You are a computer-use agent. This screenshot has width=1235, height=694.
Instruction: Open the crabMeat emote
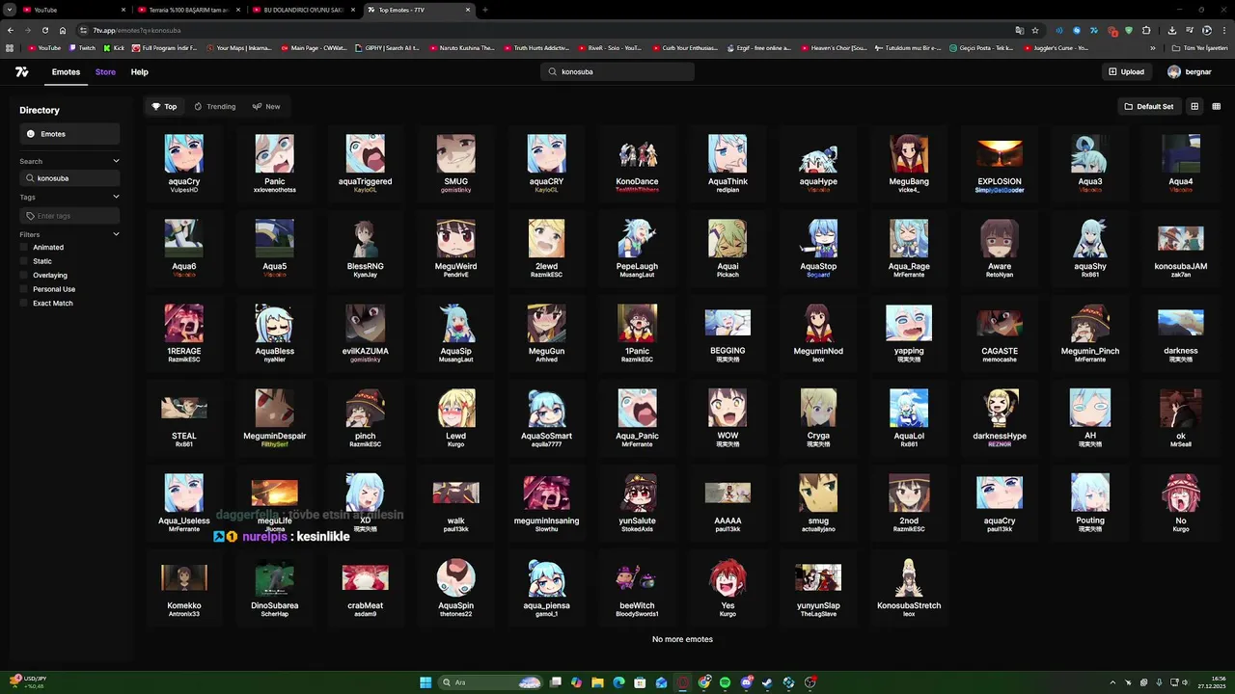pos(365,588)
